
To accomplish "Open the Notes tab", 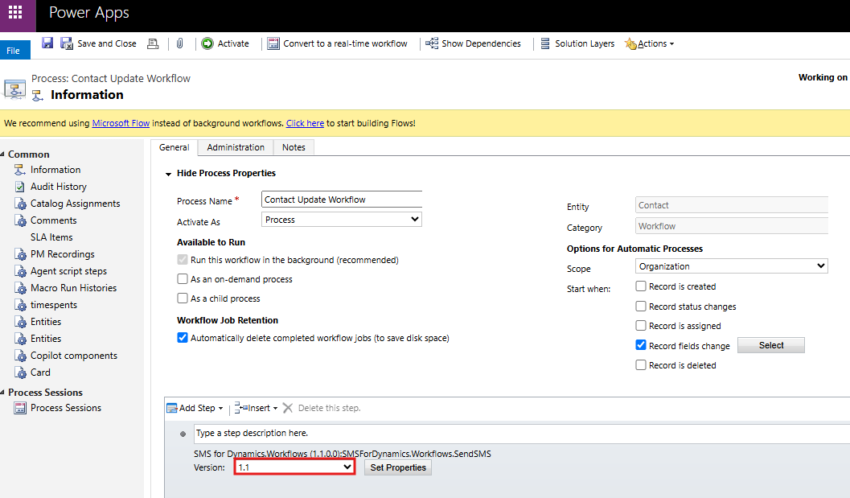I will coord(294,147).
